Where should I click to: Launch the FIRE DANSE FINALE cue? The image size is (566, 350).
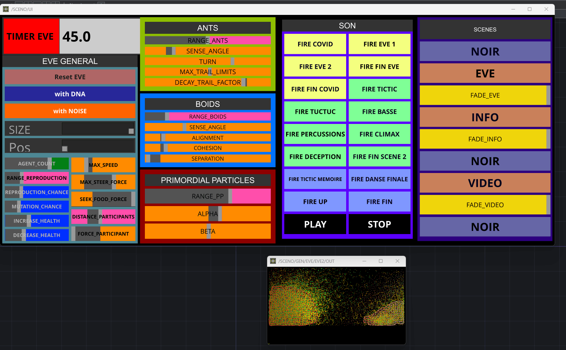[x=379, y=179]
